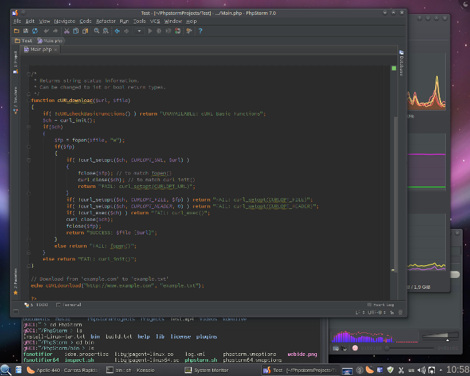Click the Main.php breadcrumb item
The image size is (470, 376).
pos(50,40)
